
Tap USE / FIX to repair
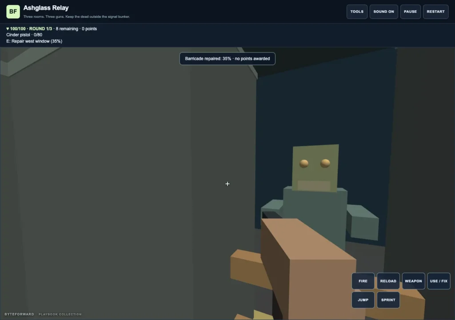click(439, 281)
